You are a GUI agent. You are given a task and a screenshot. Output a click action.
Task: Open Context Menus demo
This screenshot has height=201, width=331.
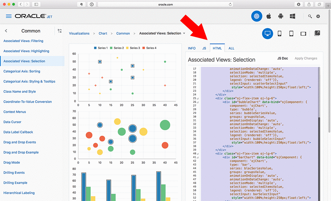point(15,112)
